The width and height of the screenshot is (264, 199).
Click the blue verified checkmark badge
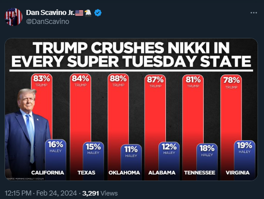(98, 13)
